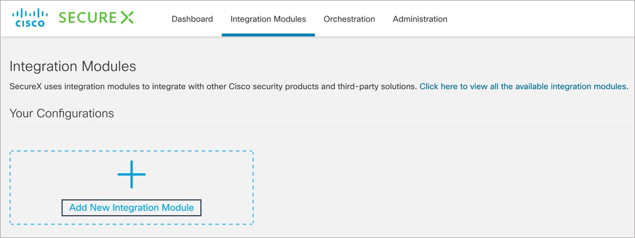
Task: Click the blue underline beneath the active tab
Action: point(268,35)
